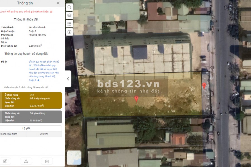
Task: Close the Thông tin panel
Action: tap(58, 3)
